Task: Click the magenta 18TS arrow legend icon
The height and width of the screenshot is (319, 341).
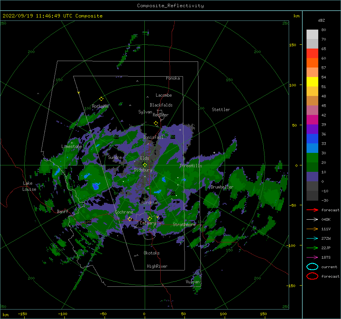Action: [x=312, y=258]
